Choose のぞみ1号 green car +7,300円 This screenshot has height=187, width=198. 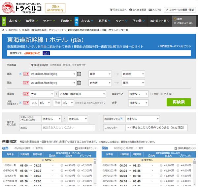pos(79,165)
